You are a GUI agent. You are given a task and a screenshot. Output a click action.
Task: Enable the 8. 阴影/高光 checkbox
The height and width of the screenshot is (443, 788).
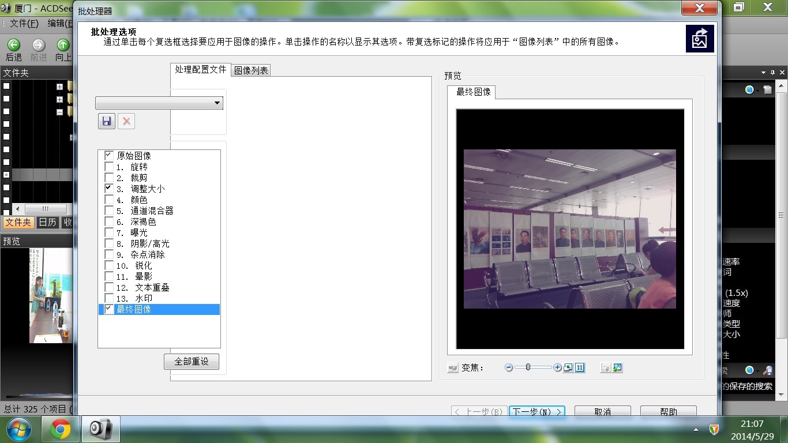click(109, 243)
